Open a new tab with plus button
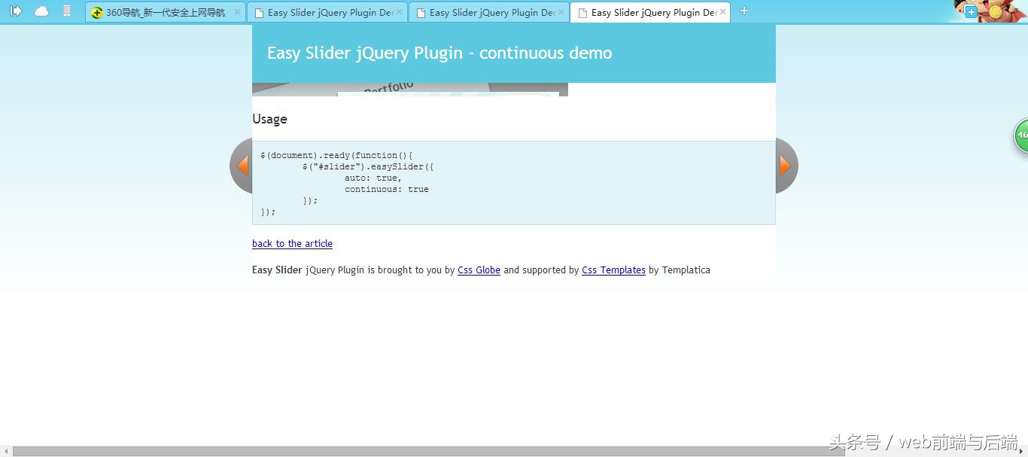The image size is (1028, 457). point(744,11)
